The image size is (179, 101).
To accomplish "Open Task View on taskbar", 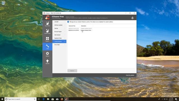I will pos(39,99).
